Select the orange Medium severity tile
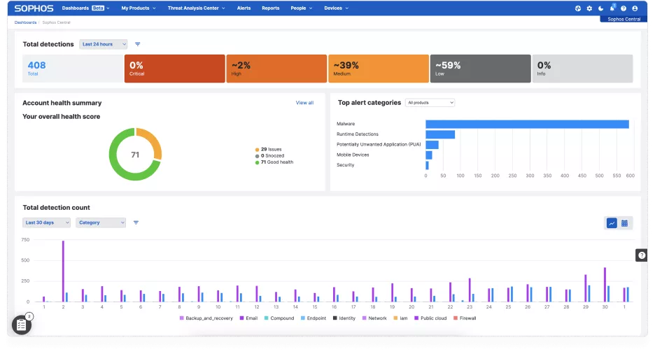The image size is (655, 354). 378,69
